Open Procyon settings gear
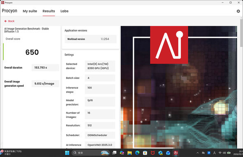 pos(238,11)
